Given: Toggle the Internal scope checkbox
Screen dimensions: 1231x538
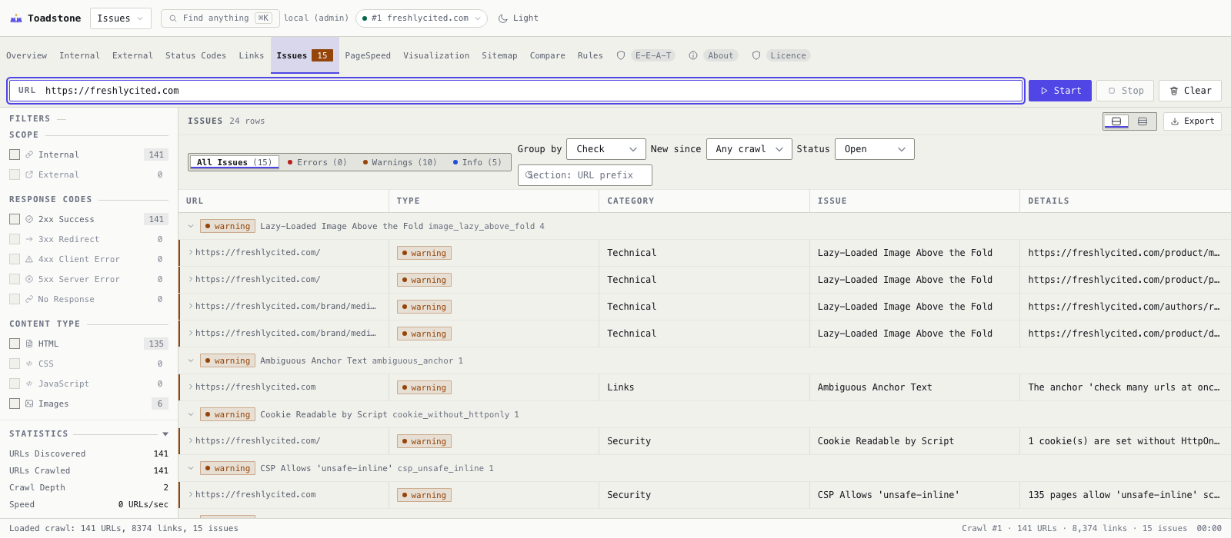Looking at the screenshot, I should pos(15,154).
